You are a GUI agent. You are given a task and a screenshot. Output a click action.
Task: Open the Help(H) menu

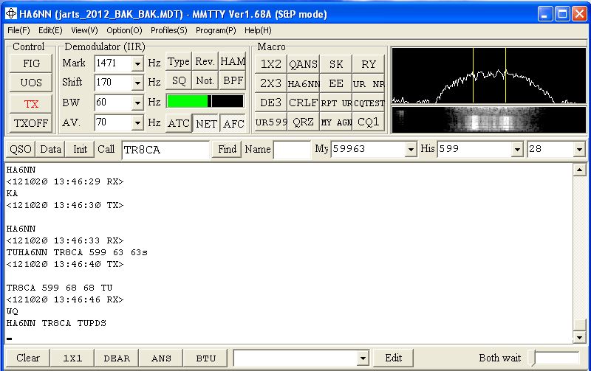click(x=258, y=30)
